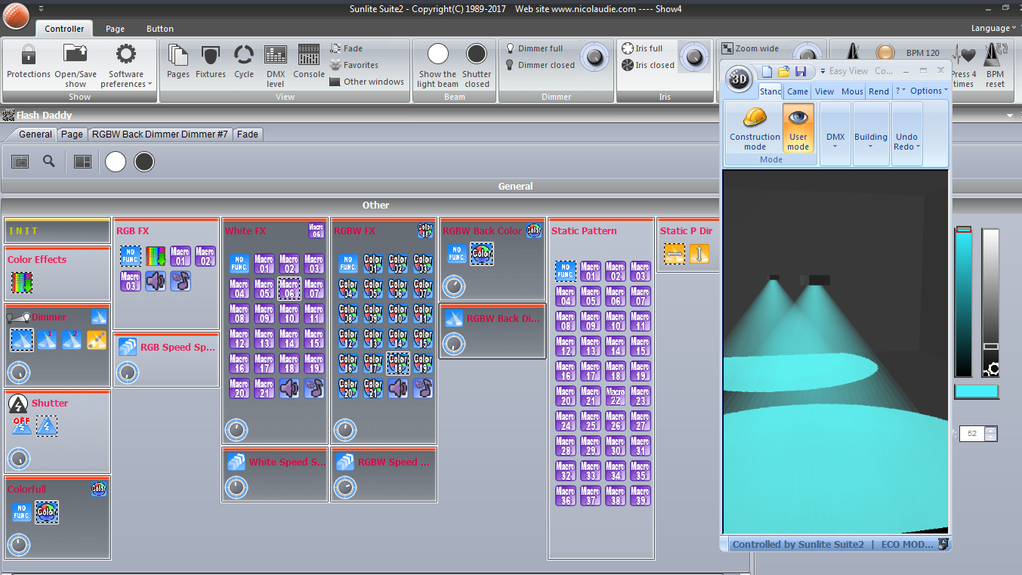This screenshot has width=1022, height=575.
Task: Open the Fixtures window icon
Action: (211, 61)
